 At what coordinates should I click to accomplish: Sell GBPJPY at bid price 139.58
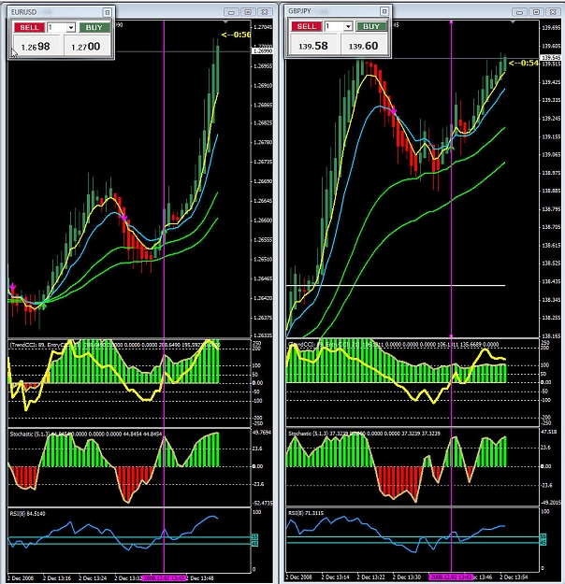point(313,46)
